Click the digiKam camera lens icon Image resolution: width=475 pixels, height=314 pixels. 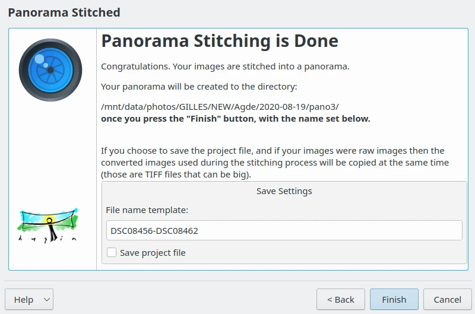(x=50, y=70)
